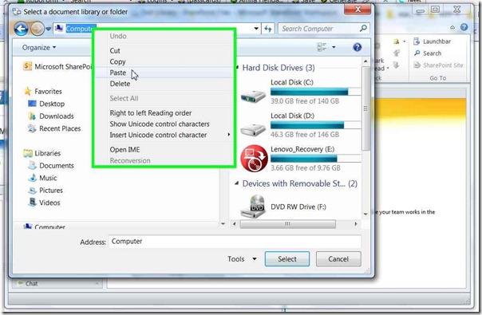The image size is (482, 315).
Task: Click the blue Back navigation arrow
Action: click(x=21, y=30)
